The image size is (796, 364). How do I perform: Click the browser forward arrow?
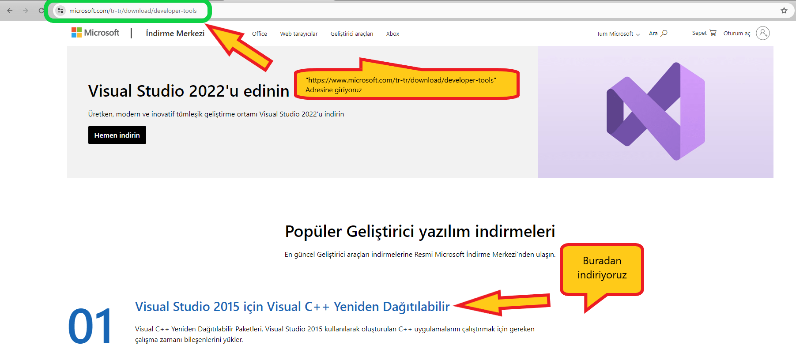point(26,11)
